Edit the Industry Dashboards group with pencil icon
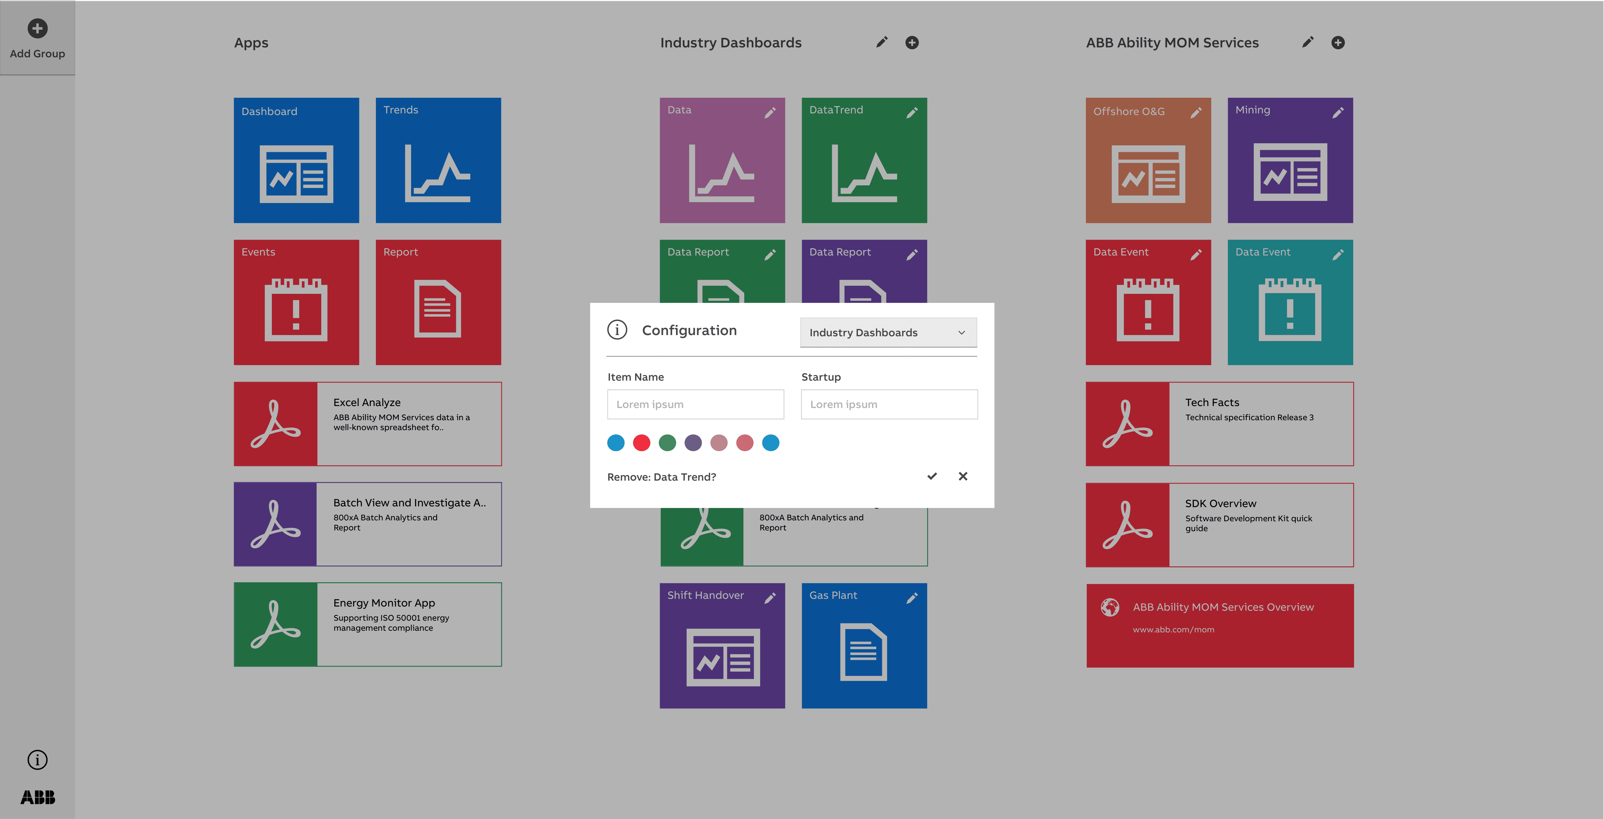This screenshot has height=819, width=1604. (x=882, y=42)
